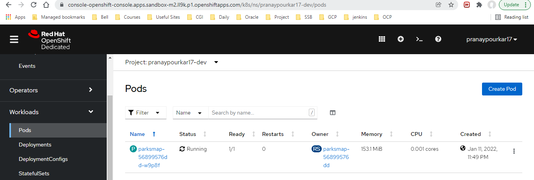The width and height of the screenshot is (534, 180).
Task: Click the browser home icon
Action: pyautogui.click(x=46, y=5)
